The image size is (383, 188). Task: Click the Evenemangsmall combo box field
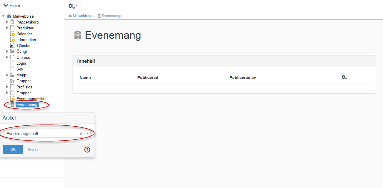click(x=47, y=134)
